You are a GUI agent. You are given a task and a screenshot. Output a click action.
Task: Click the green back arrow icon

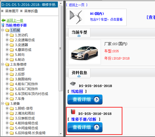tap(3, 20)
